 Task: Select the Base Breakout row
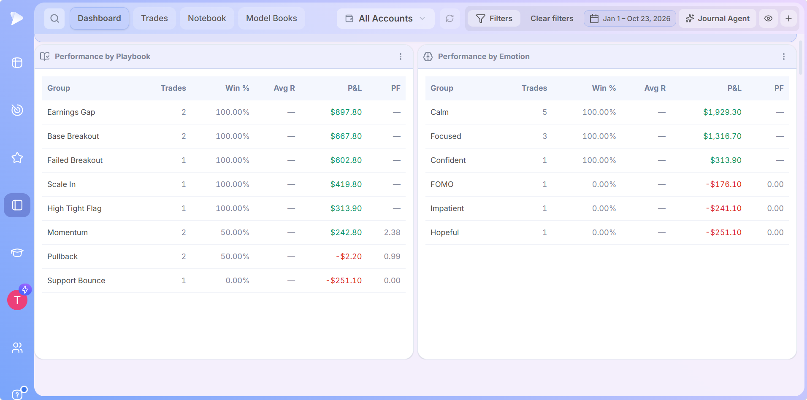coord(224,136)
